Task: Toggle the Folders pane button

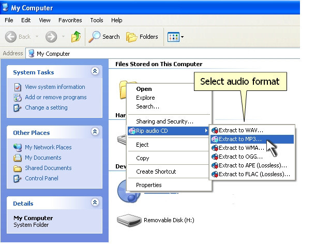Action: 142,37
